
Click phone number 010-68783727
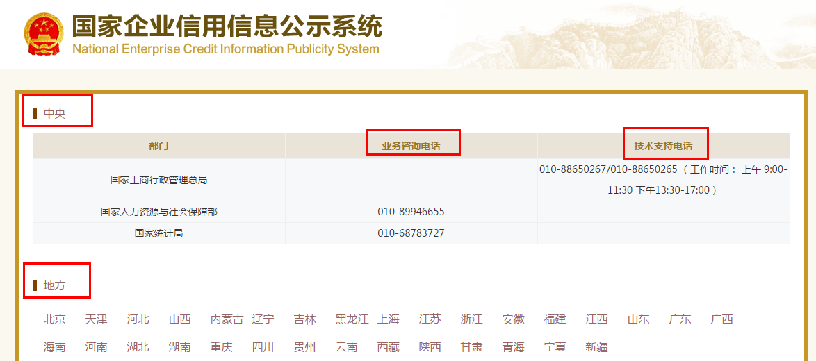click(x=411, y=233)
